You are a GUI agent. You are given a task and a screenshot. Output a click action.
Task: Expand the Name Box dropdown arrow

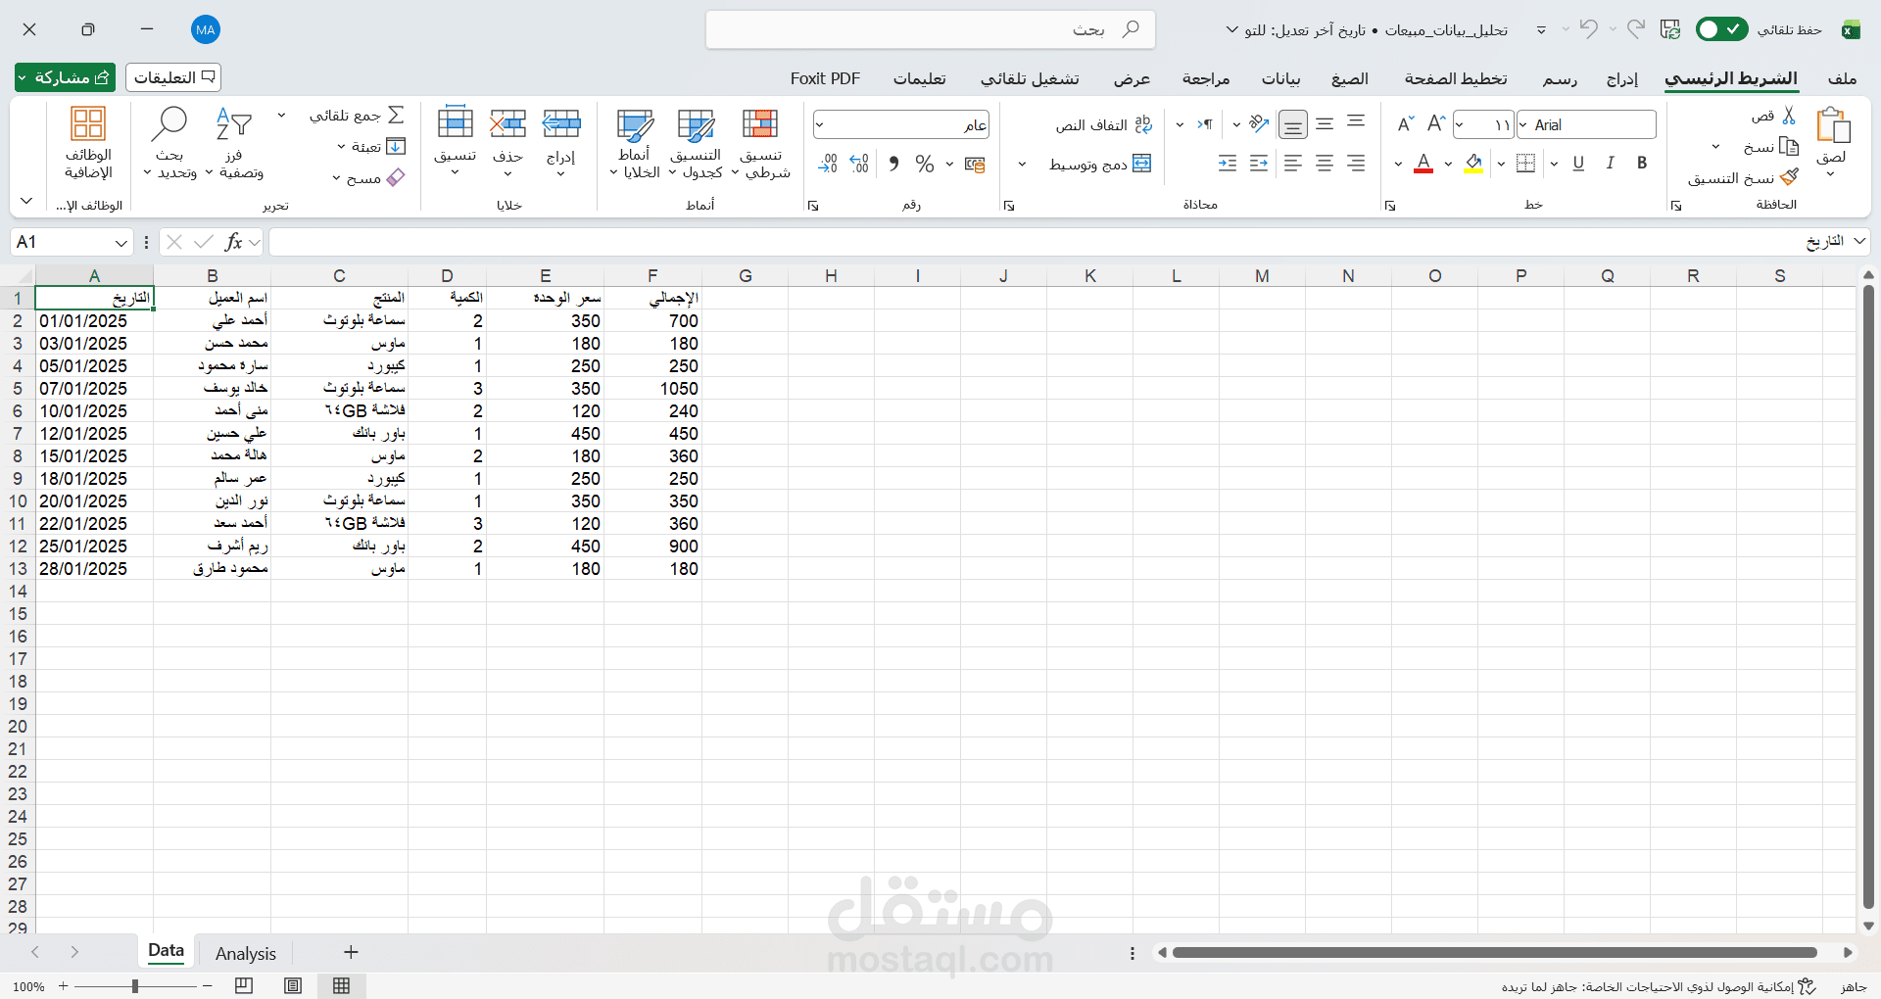121,242
